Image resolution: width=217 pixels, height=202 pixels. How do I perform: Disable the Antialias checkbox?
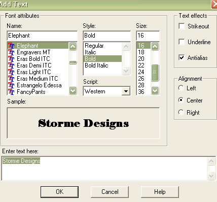click(x=182, y=57)
